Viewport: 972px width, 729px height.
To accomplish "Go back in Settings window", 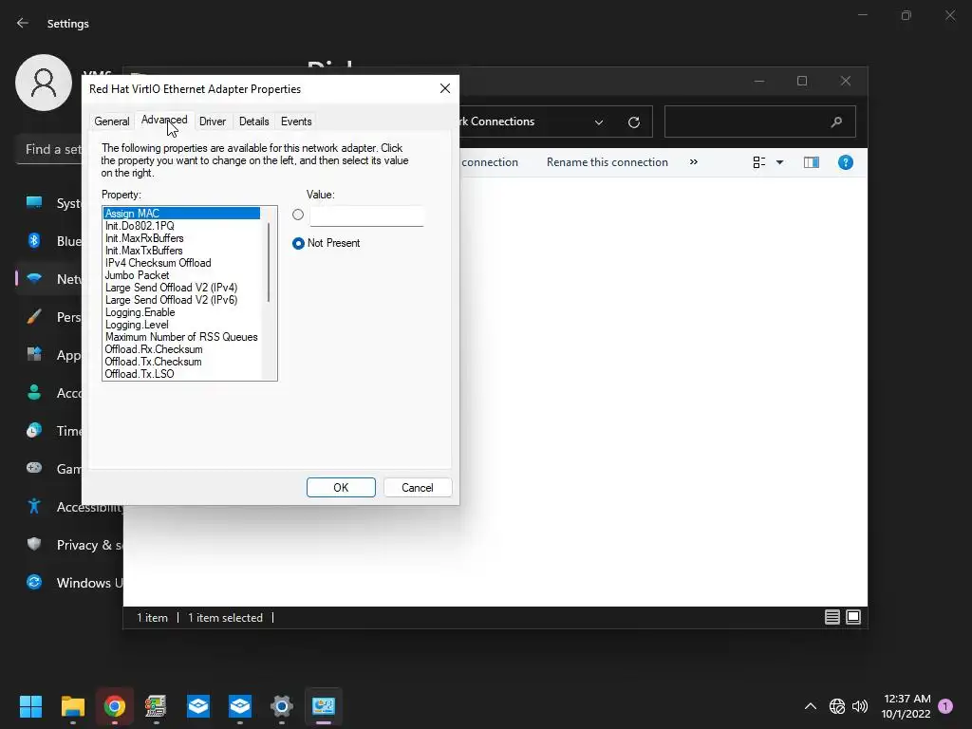I will (23, 23).
